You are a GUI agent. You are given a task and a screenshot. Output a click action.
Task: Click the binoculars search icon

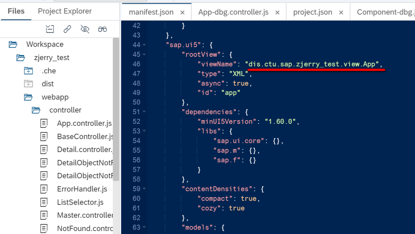pyautogui.click(x=102, y=29)
